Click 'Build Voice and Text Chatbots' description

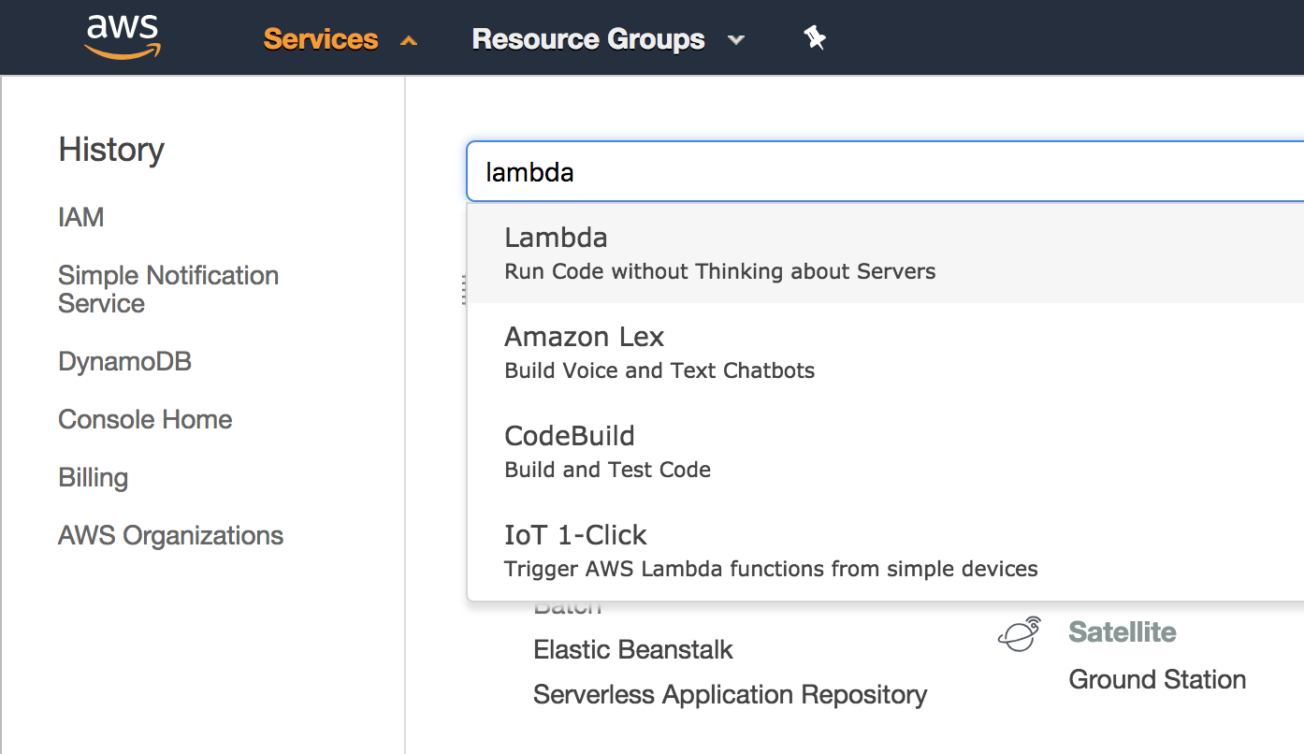point(659,371)
